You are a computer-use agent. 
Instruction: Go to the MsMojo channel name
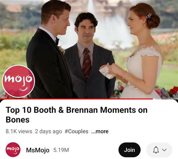[x=38, y=150]
